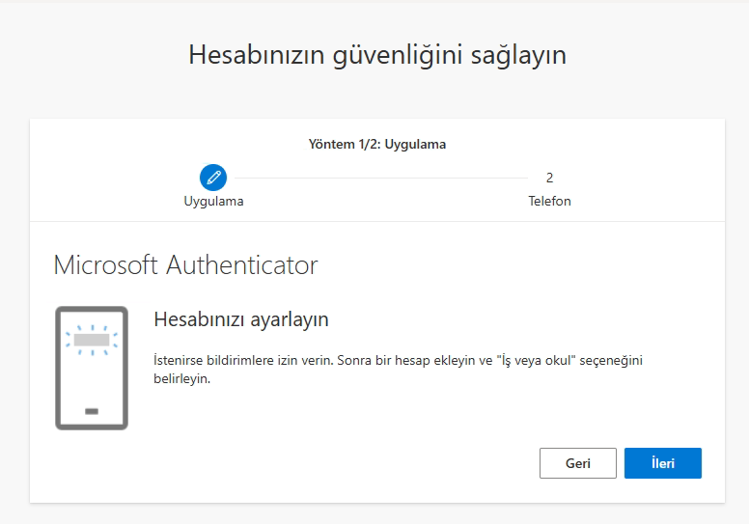Click the Yöntem 1/2: Uygulama heading

coord(376,144)
